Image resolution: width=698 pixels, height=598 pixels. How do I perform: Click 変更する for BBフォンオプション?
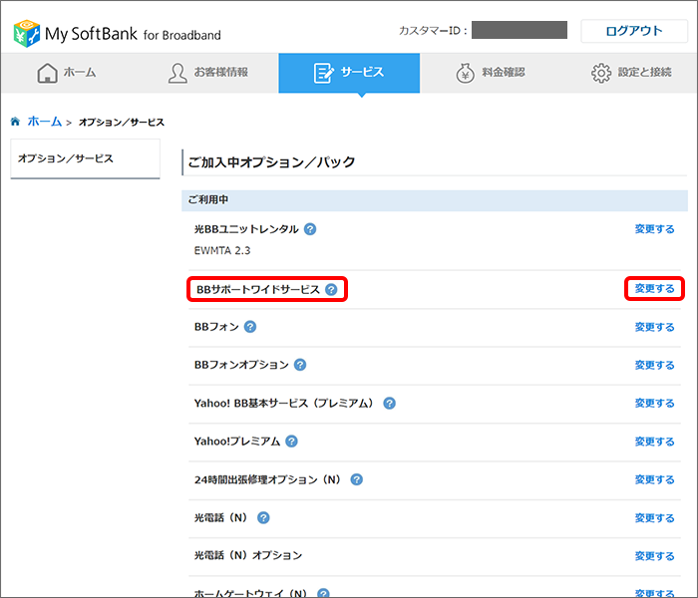(654, 366)
